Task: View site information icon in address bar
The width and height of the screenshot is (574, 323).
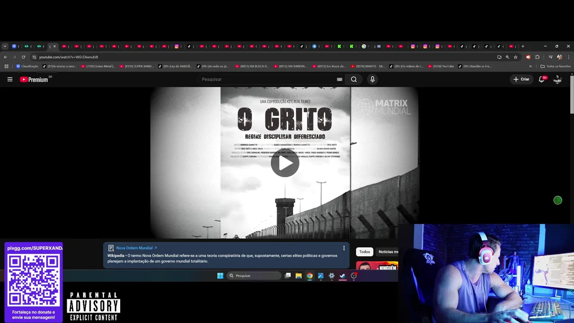Action: tap(34, 57)
